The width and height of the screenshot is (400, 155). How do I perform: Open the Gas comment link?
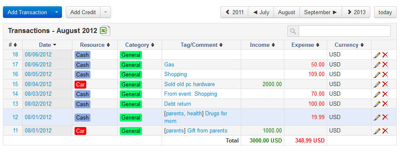pos(169,64)
